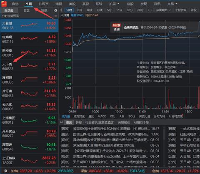Collapse the news panel chevron beside 资讯
This screenshot has width=200, height=174.
click(61, 122)
